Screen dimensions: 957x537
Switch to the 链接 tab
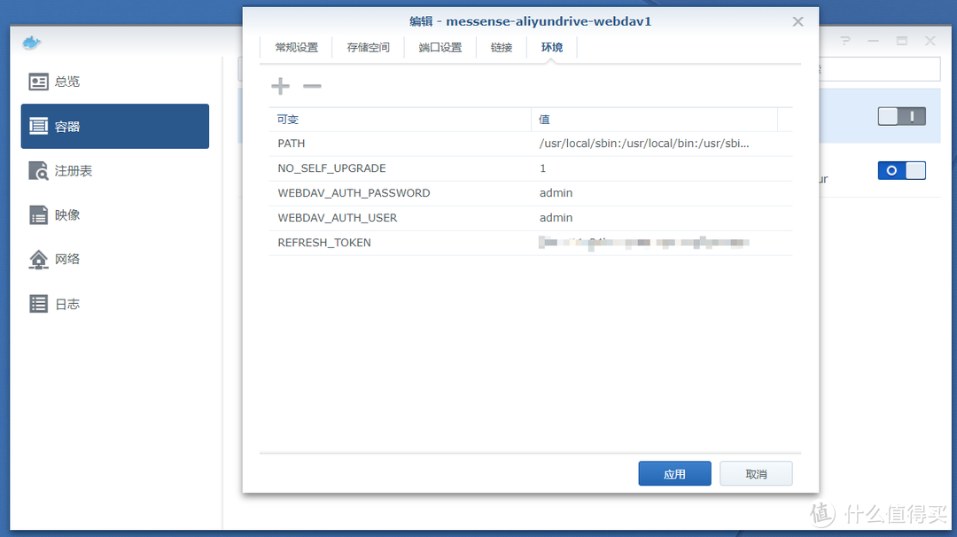coord(501,48)
